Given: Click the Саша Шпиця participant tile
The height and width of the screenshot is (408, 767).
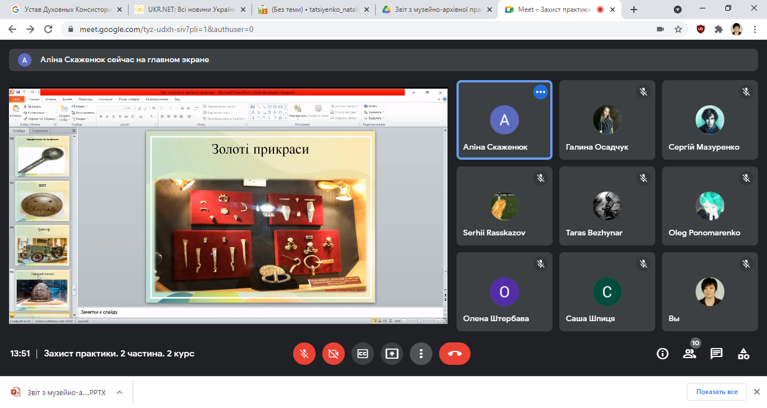Looking at the screenshot, I should point(607,291).
